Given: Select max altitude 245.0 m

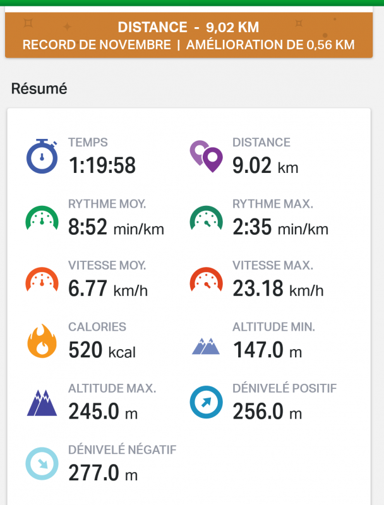Looking at the screenshot, I should [103, 412].
